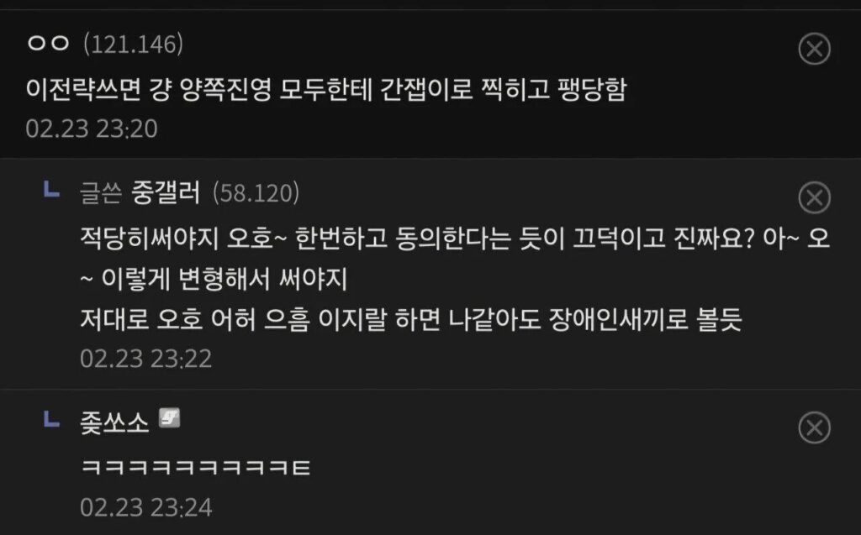Remove the ㅋㅋㅋ reply using its X icon
This screenshot has height=535, width=861.
pyautogui.click(x=814, y=427)
